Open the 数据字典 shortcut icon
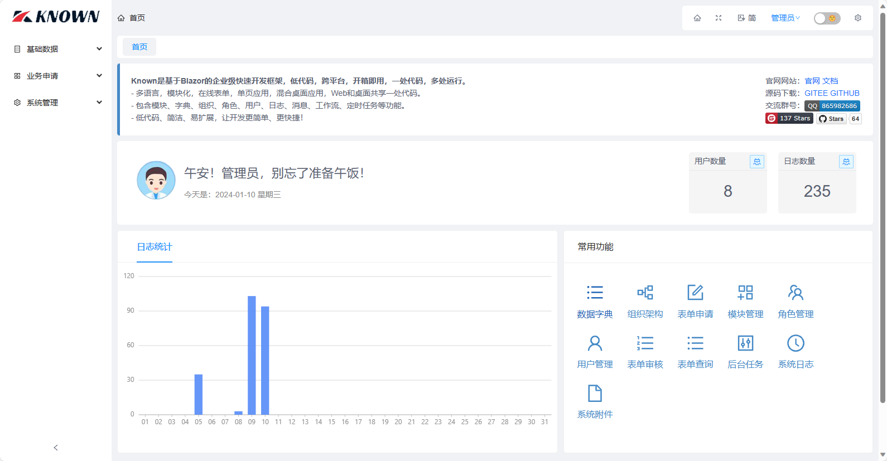887x461 pixels. pos(595,293)
